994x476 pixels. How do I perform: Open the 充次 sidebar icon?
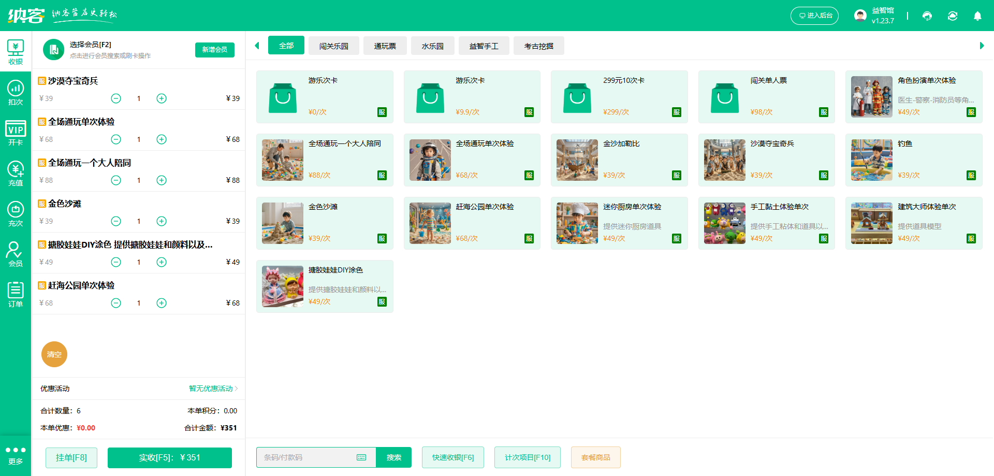(x=16, y=213)
